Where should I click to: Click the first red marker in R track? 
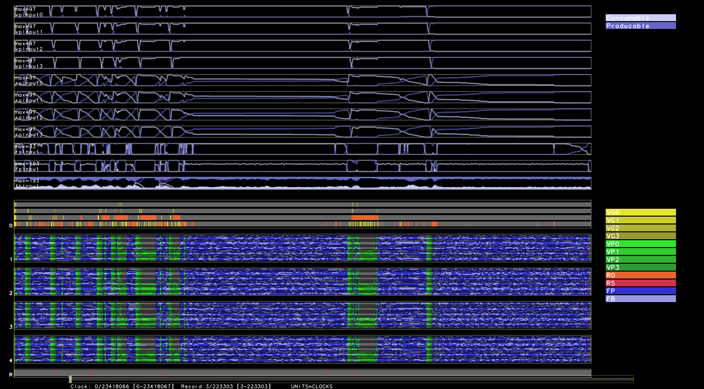coord(91,373)
